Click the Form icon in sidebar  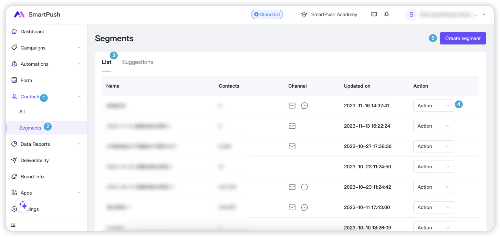pyautogui.click(x=14, y=80)
